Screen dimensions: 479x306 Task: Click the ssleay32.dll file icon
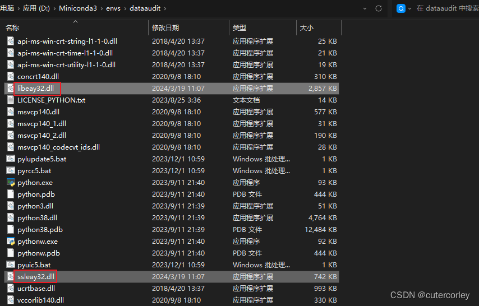click(x=11, y=277)
